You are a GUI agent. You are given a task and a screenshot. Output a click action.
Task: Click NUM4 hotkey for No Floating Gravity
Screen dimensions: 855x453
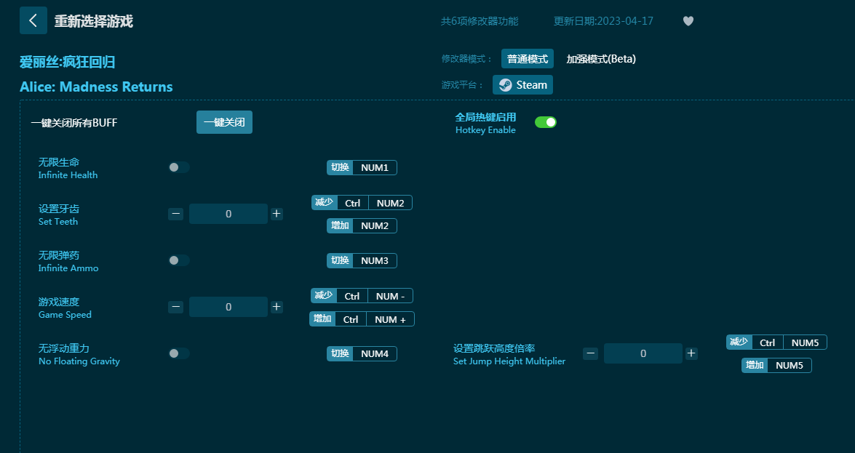tap(375, 354)
